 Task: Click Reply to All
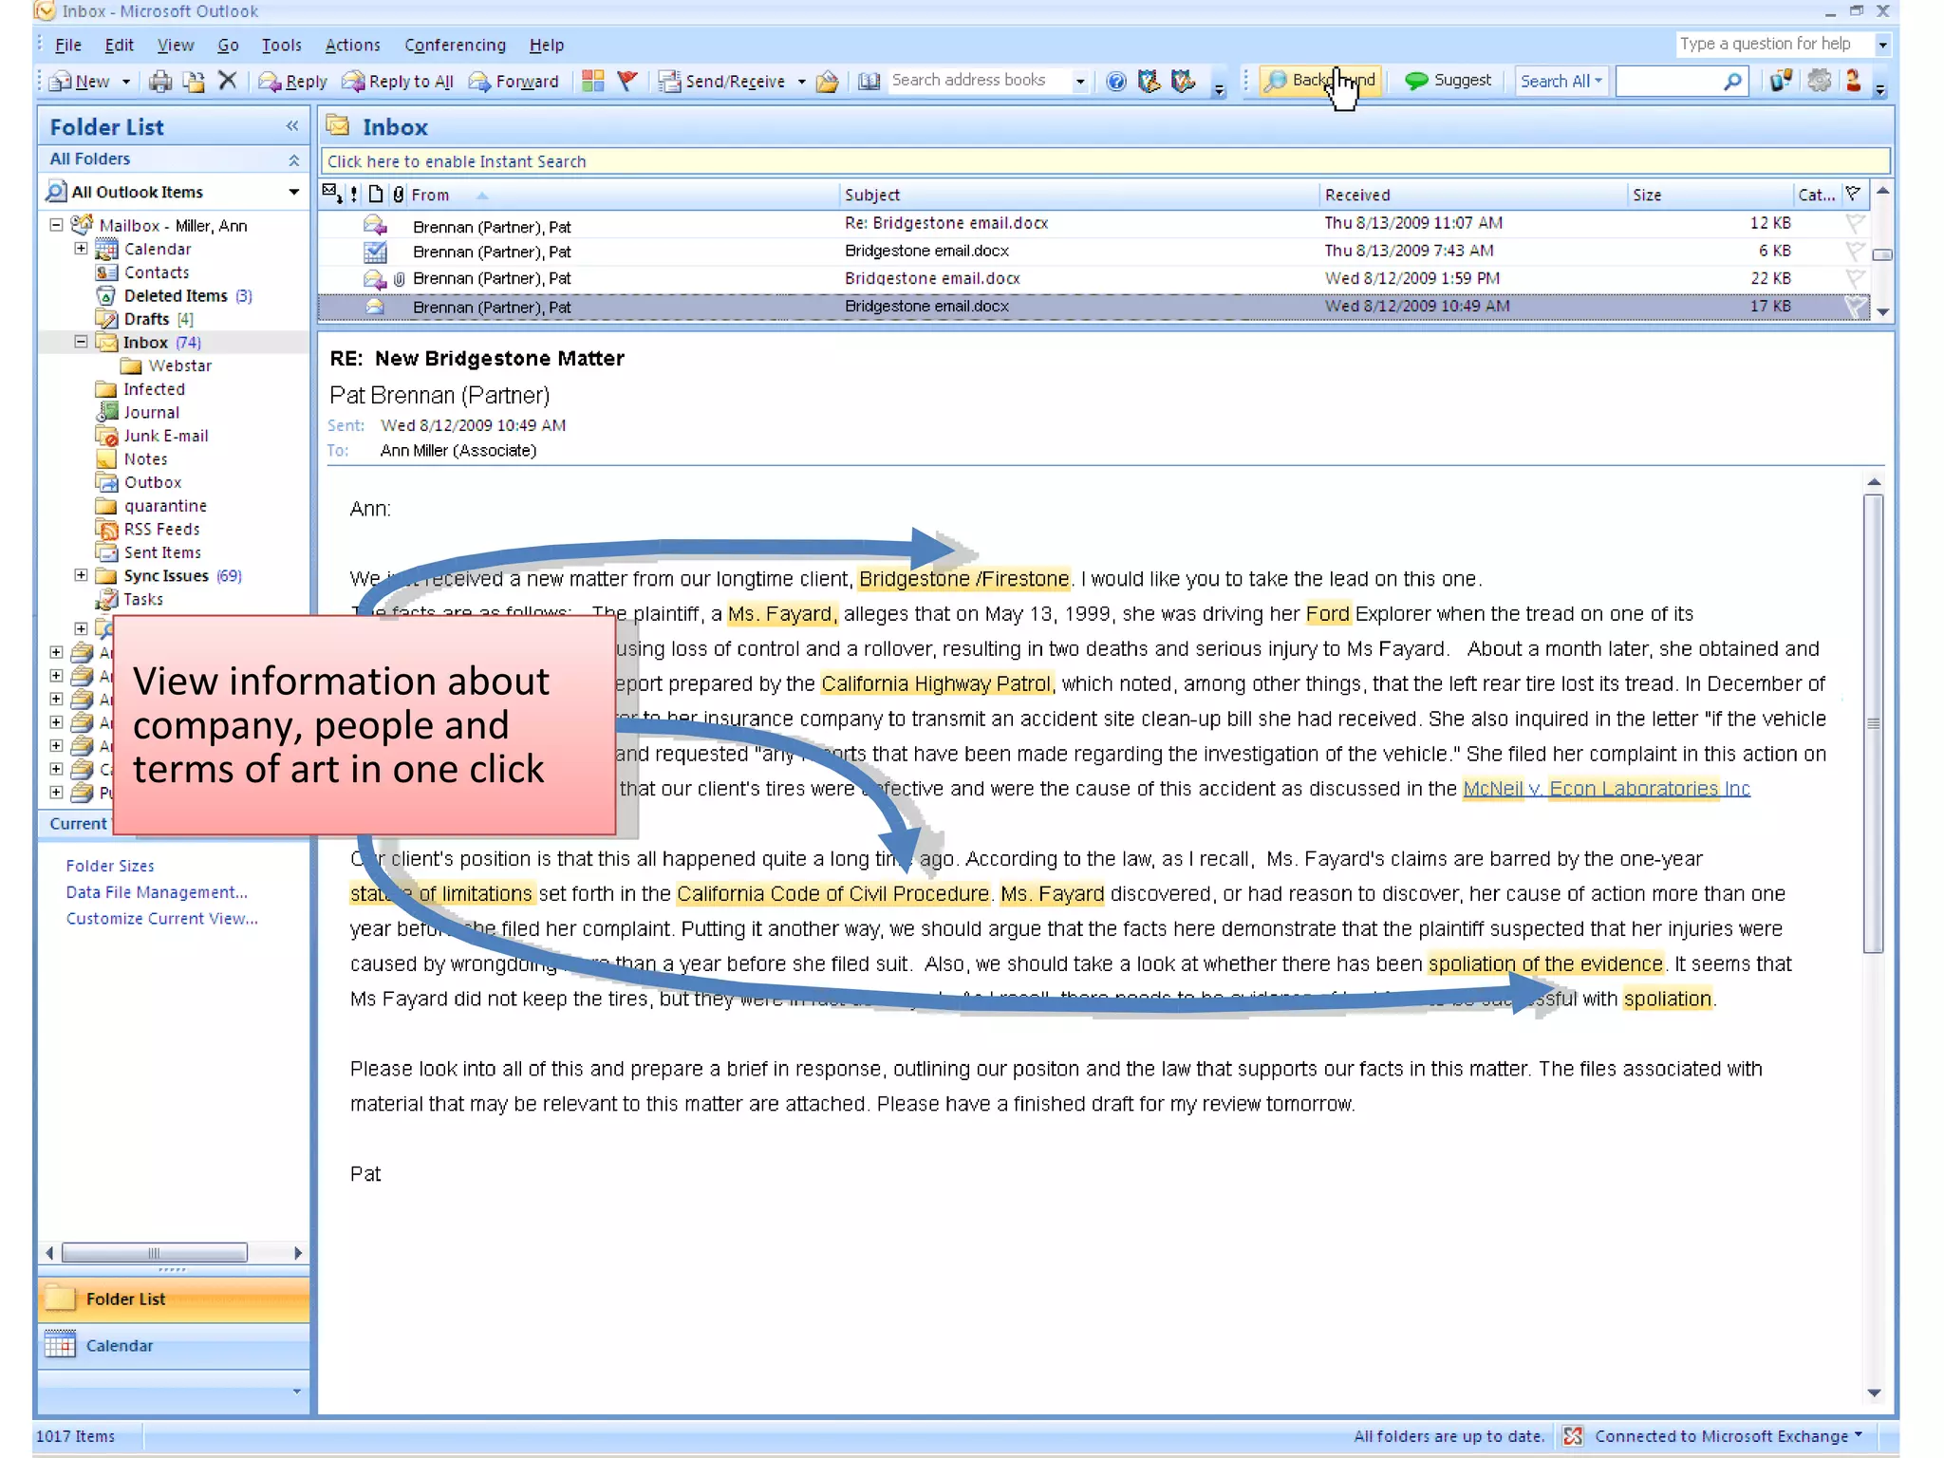(x=398, y=82)
